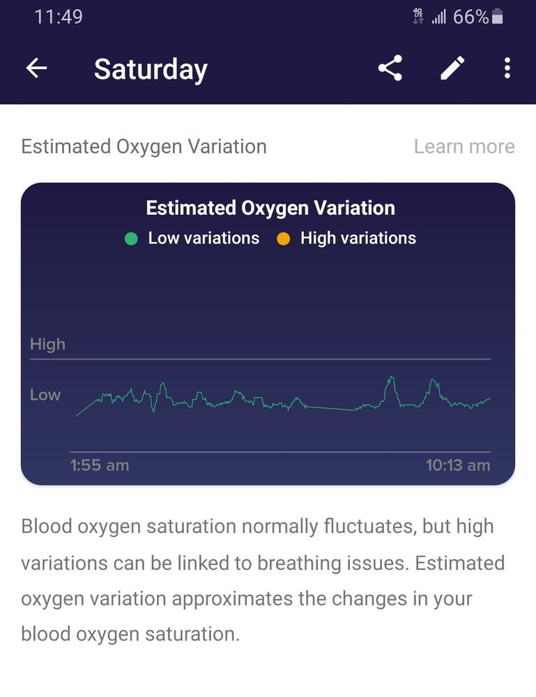
Task: Tap the Saturday page title
Action: click(x=151, y=69)
